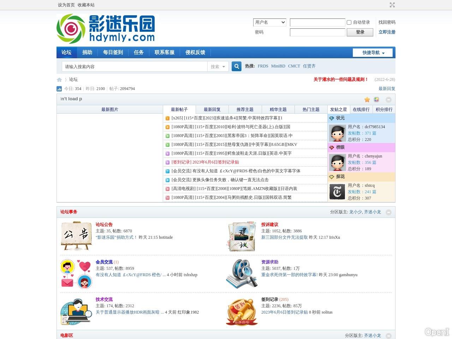Screen dimensions: 452x339
Task: Open the 每日签到 menu item
Action: click(x=113, y=52)
